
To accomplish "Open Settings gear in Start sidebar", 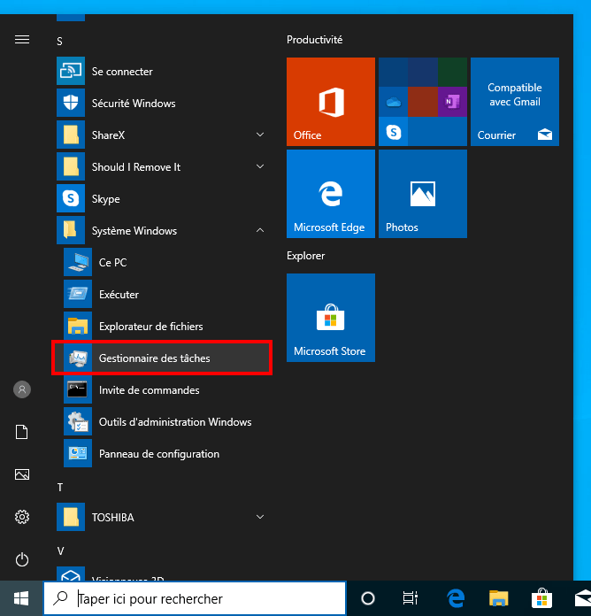I will pyautogui.click(x=22, y=517).
